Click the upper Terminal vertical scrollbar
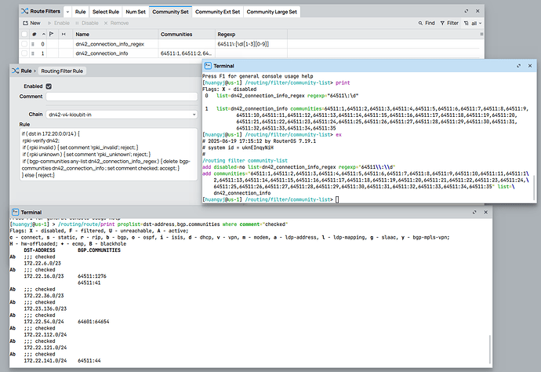 [535, 188]
